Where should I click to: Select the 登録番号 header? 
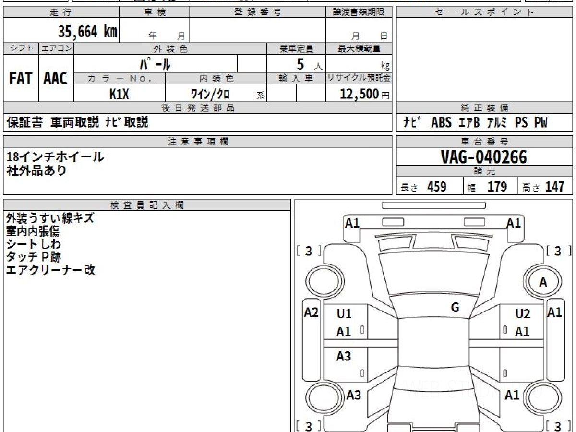coord(258,12)
